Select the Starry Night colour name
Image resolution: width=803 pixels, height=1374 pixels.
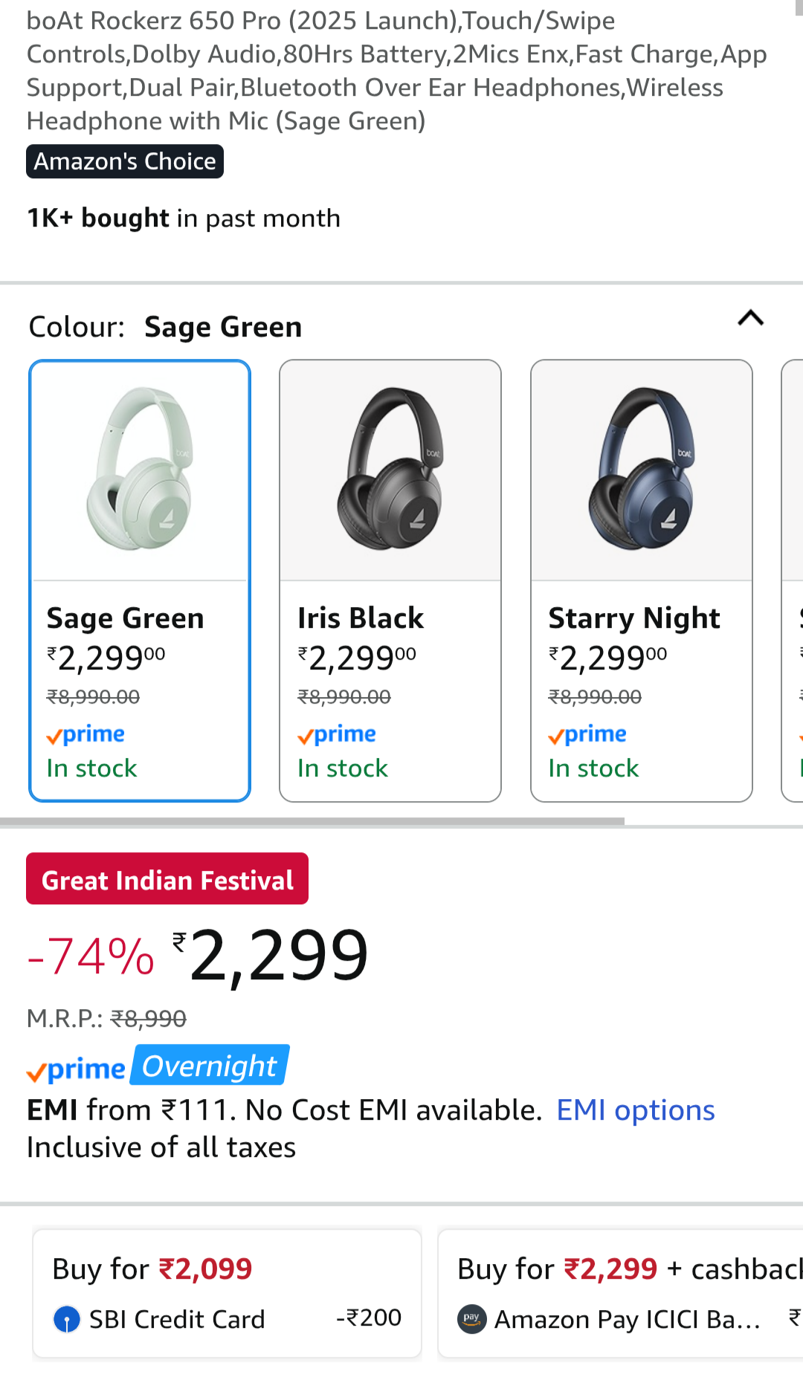click(x=634, y=618)
